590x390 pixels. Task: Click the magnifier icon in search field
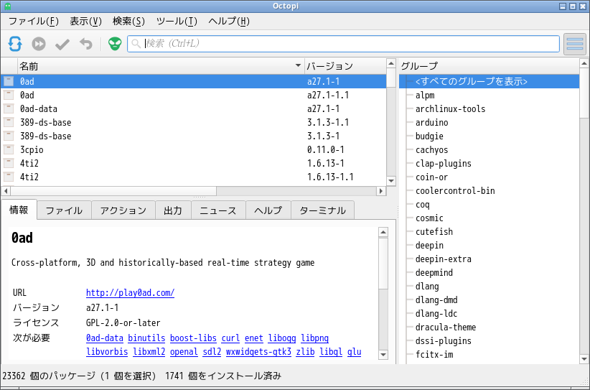pyautogui.click(x=136, y=44)
